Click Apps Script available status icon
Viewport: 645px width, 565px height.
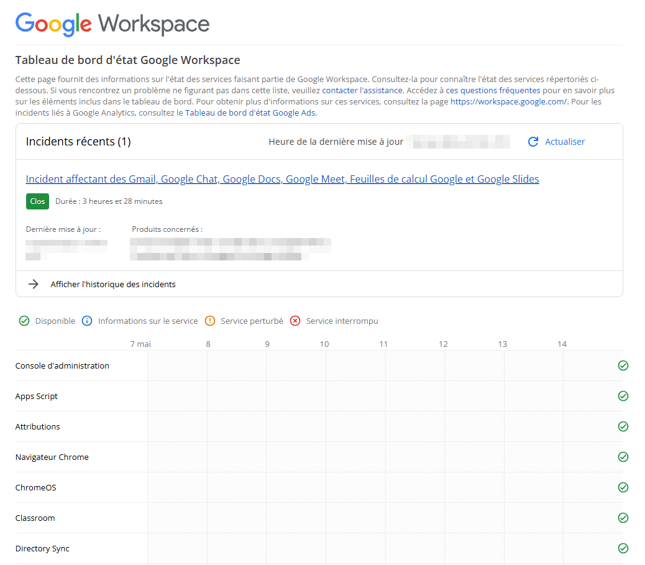(x=623, y=396)
